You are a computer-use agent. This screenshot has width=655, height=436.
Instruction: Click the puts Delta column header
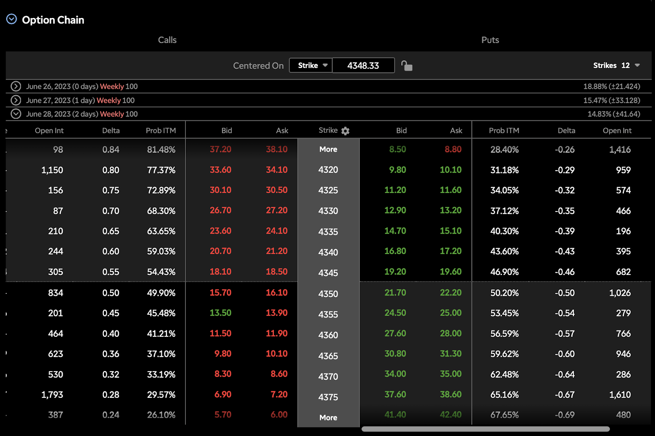point(567,131)
